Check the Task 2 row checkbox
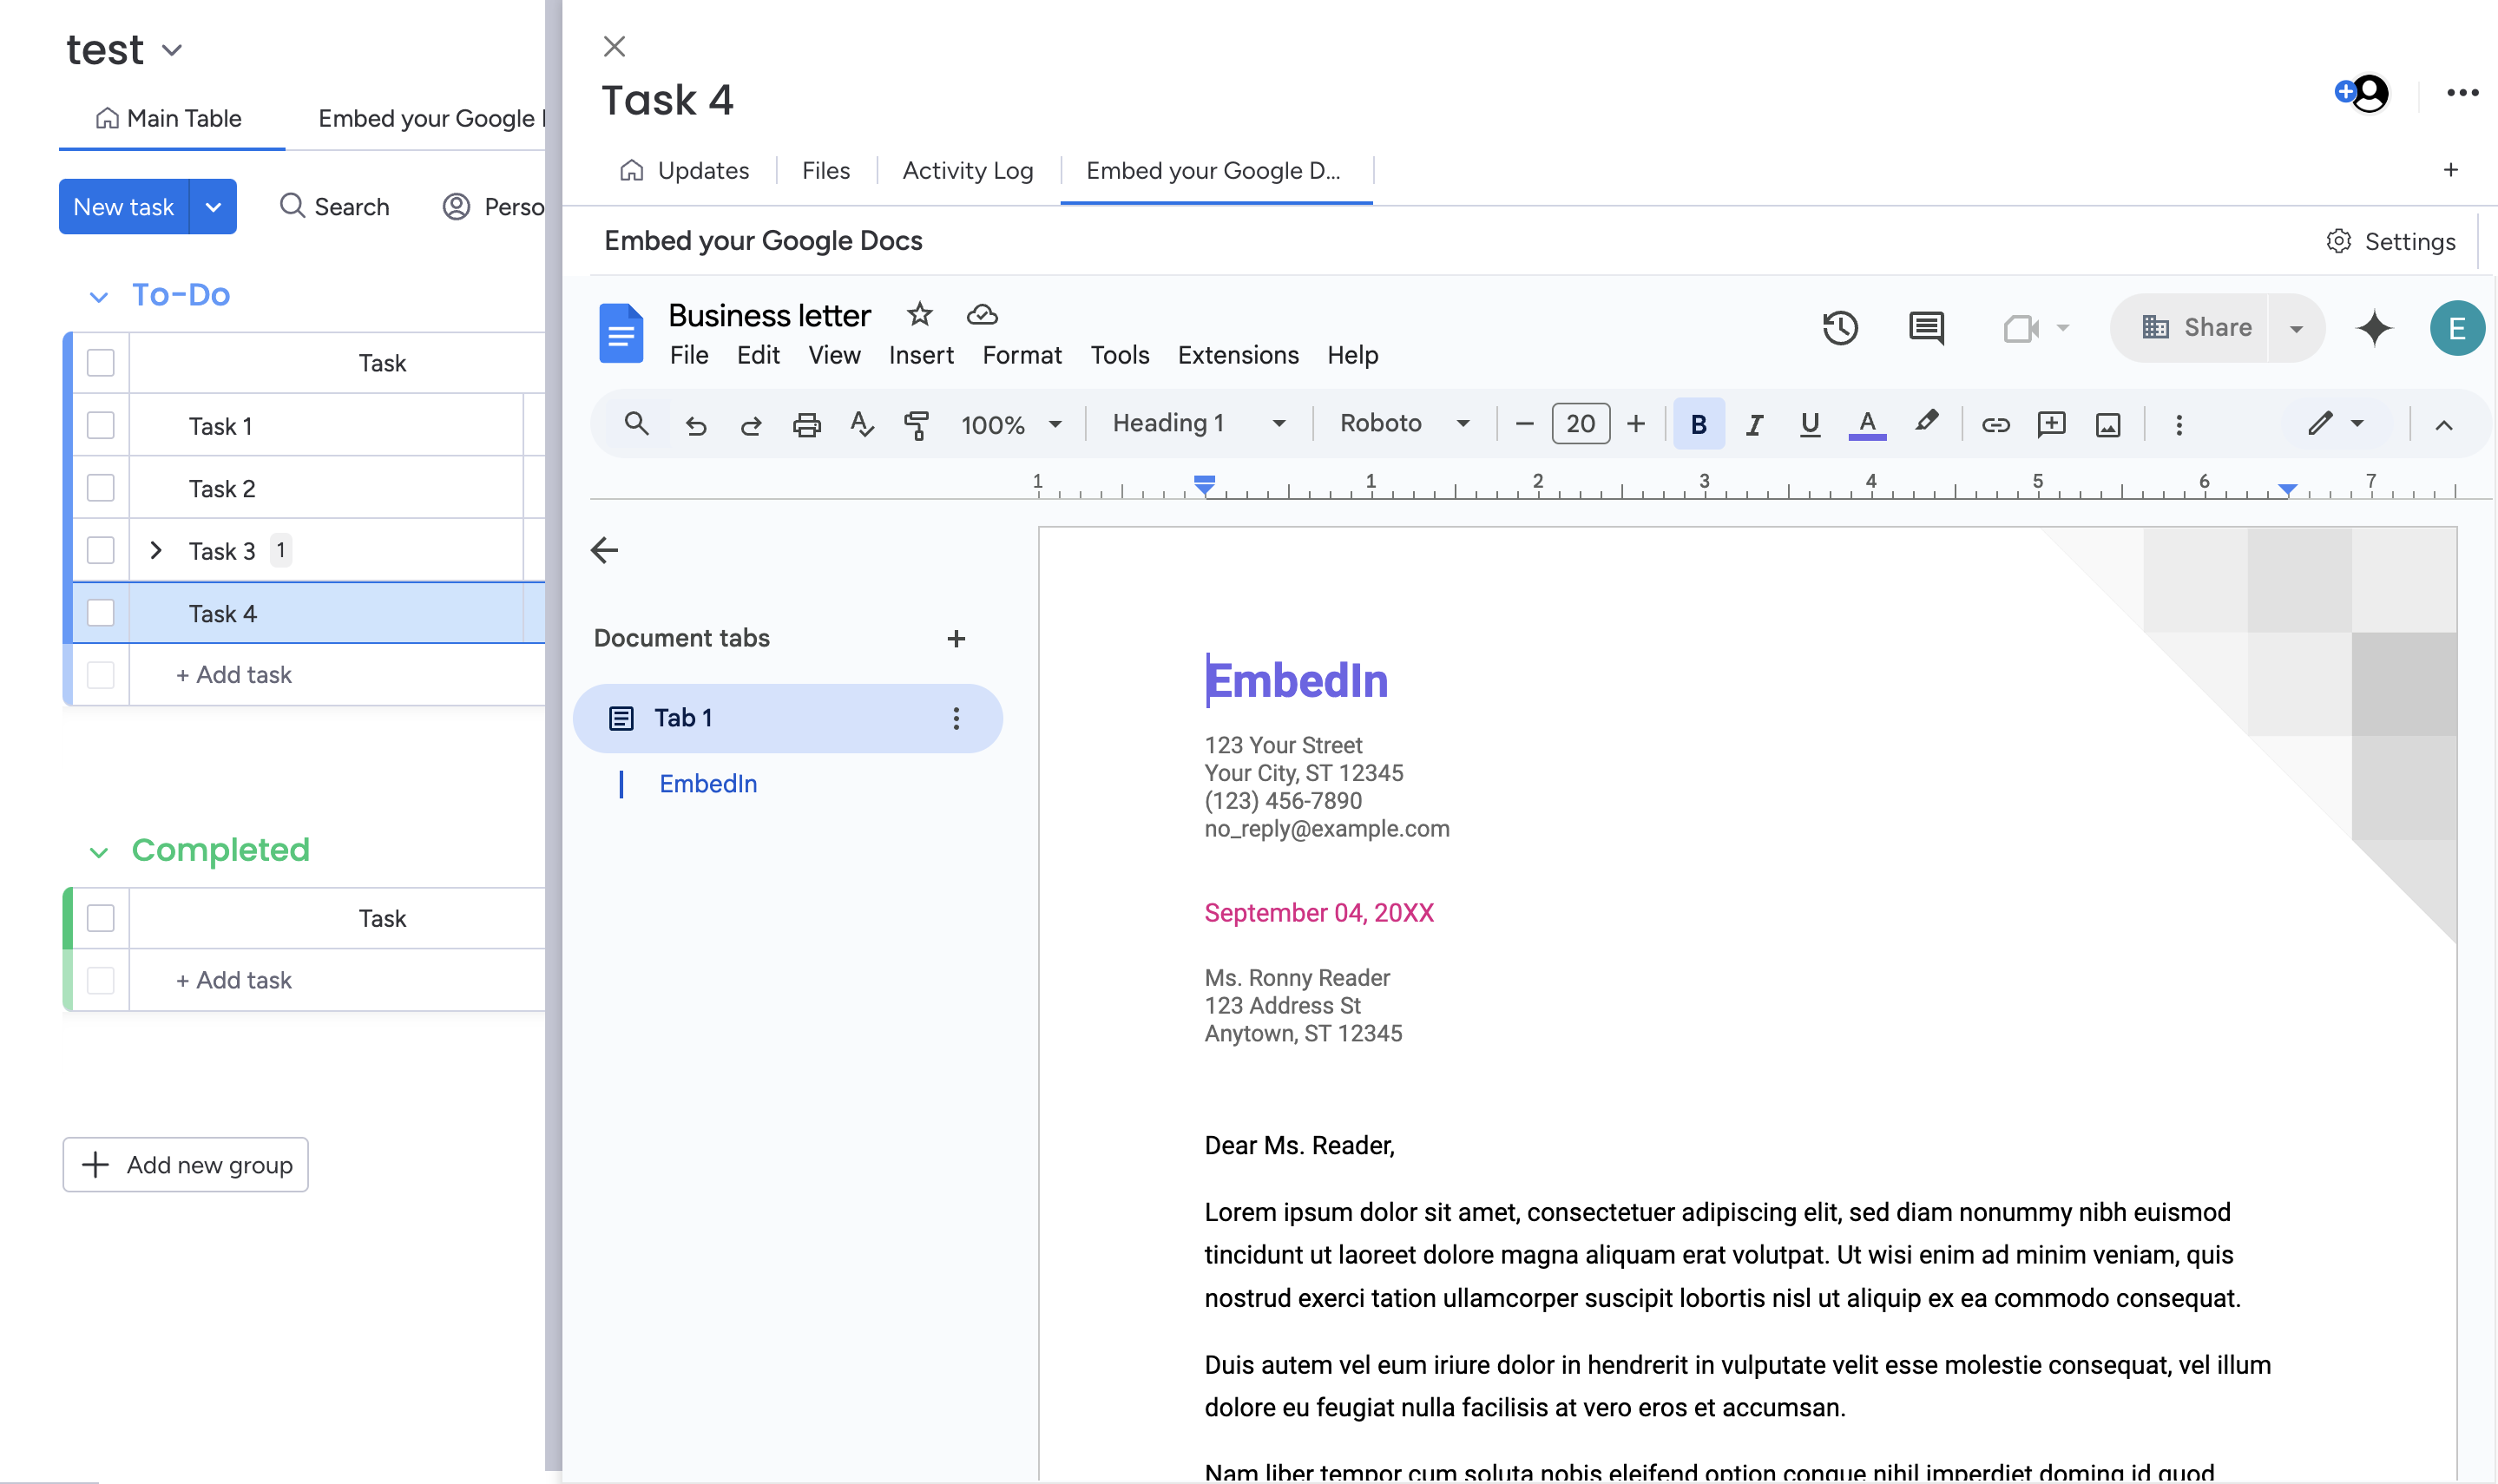The height and width of the screenshot is (1484, 2498). (x=101, y=488)
